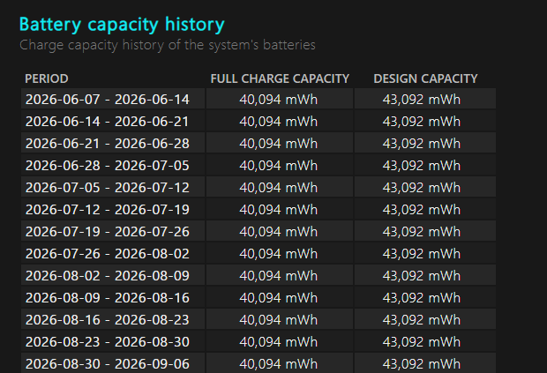This screenshot has width=547, height=373.
Task: Click full charge capacity for 2026-07-05 - 2026-07-12
Action: coord(279,188)
